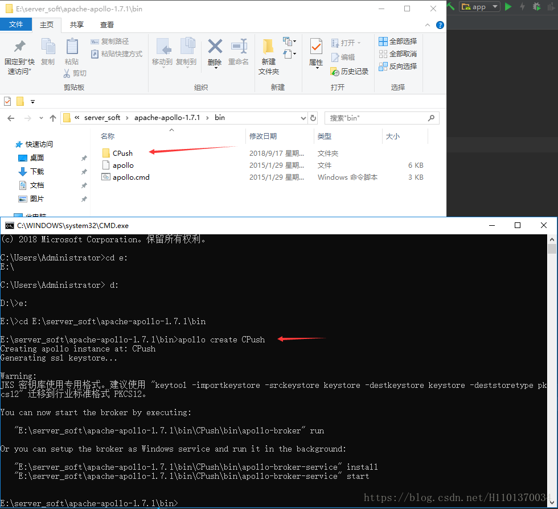This screenshot has width=558, height=509.
Task: Customize the Quick Access Toolbar dropdown
Action: [33, 102]
